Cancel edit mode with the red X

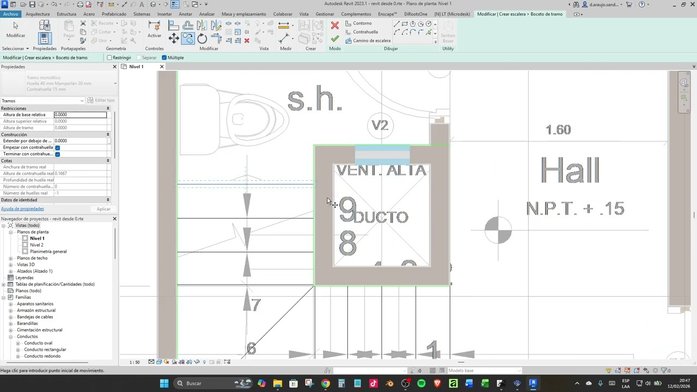point(335,26)
